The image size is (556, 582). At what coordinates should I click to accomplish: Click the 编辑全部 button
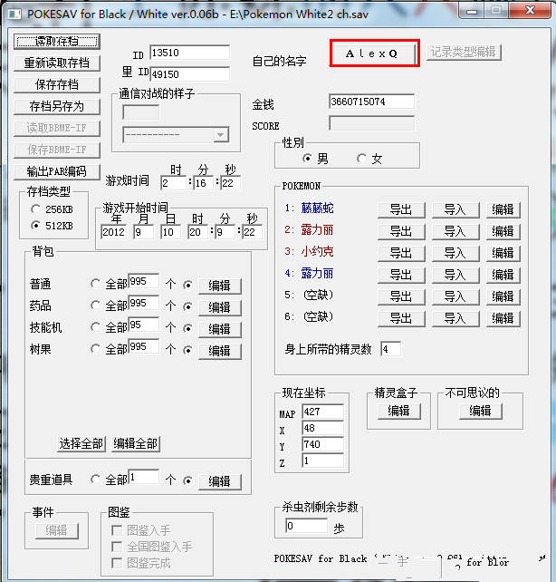pyautogui.click(x=136, y=443)
